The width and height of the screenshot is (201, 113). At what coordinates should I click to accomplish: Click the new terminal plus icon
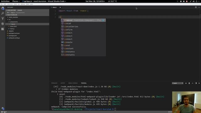[x=186, y=83]
